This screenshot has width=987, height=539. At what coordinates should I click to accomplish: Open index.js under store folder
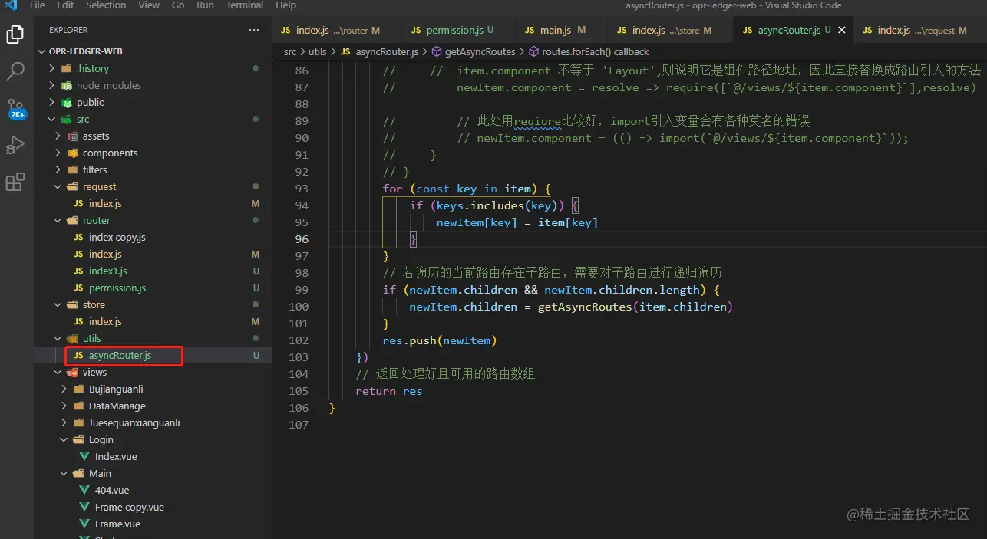105,321
